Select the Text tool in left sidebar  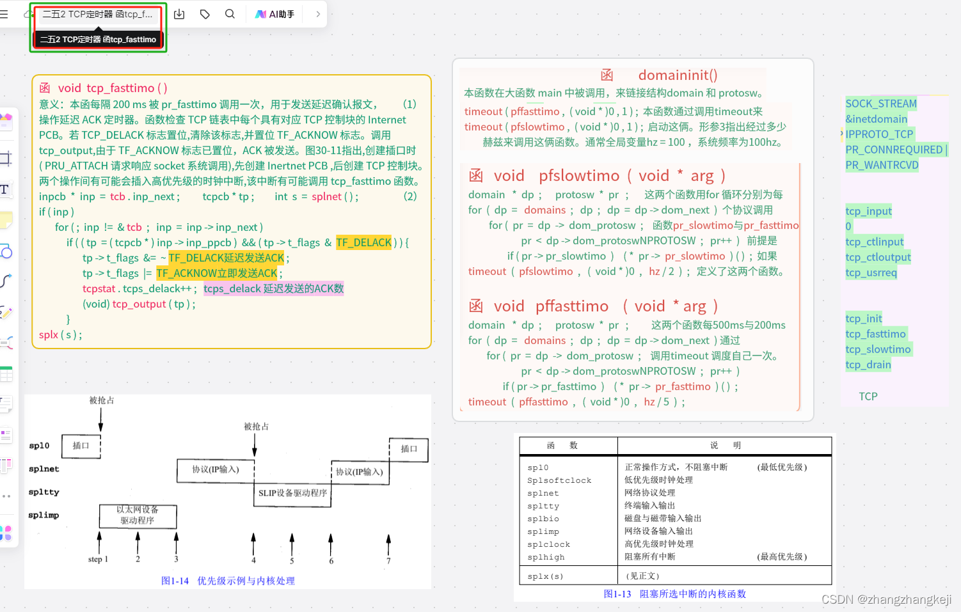point(4,189)
